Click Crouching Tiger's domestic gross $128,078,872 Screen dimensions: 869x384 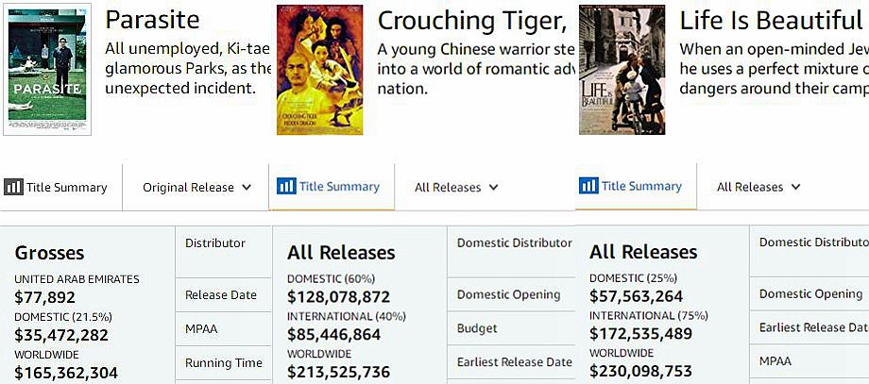[x=338, y=297]
